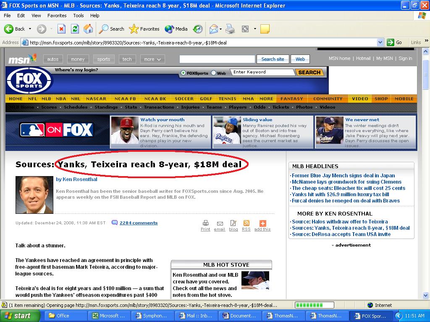
Task: Click the FOX Sports logo
Action: [x=29, y=80]
